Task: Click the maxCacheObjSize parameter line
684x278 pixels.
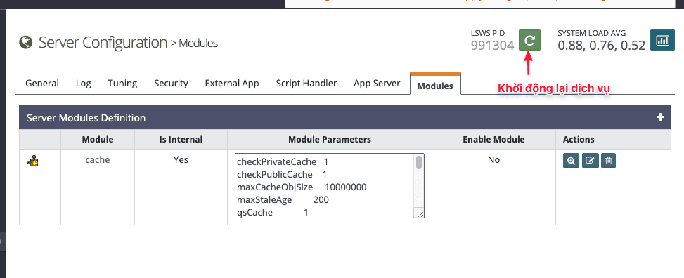Action: click(x=302, y=187)
